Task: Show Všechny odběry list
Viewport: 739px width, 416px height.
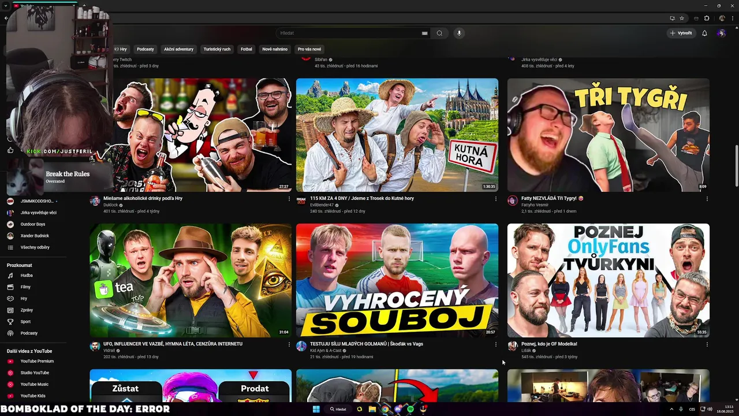Action: pyautogui.click(x=35, y=247)
